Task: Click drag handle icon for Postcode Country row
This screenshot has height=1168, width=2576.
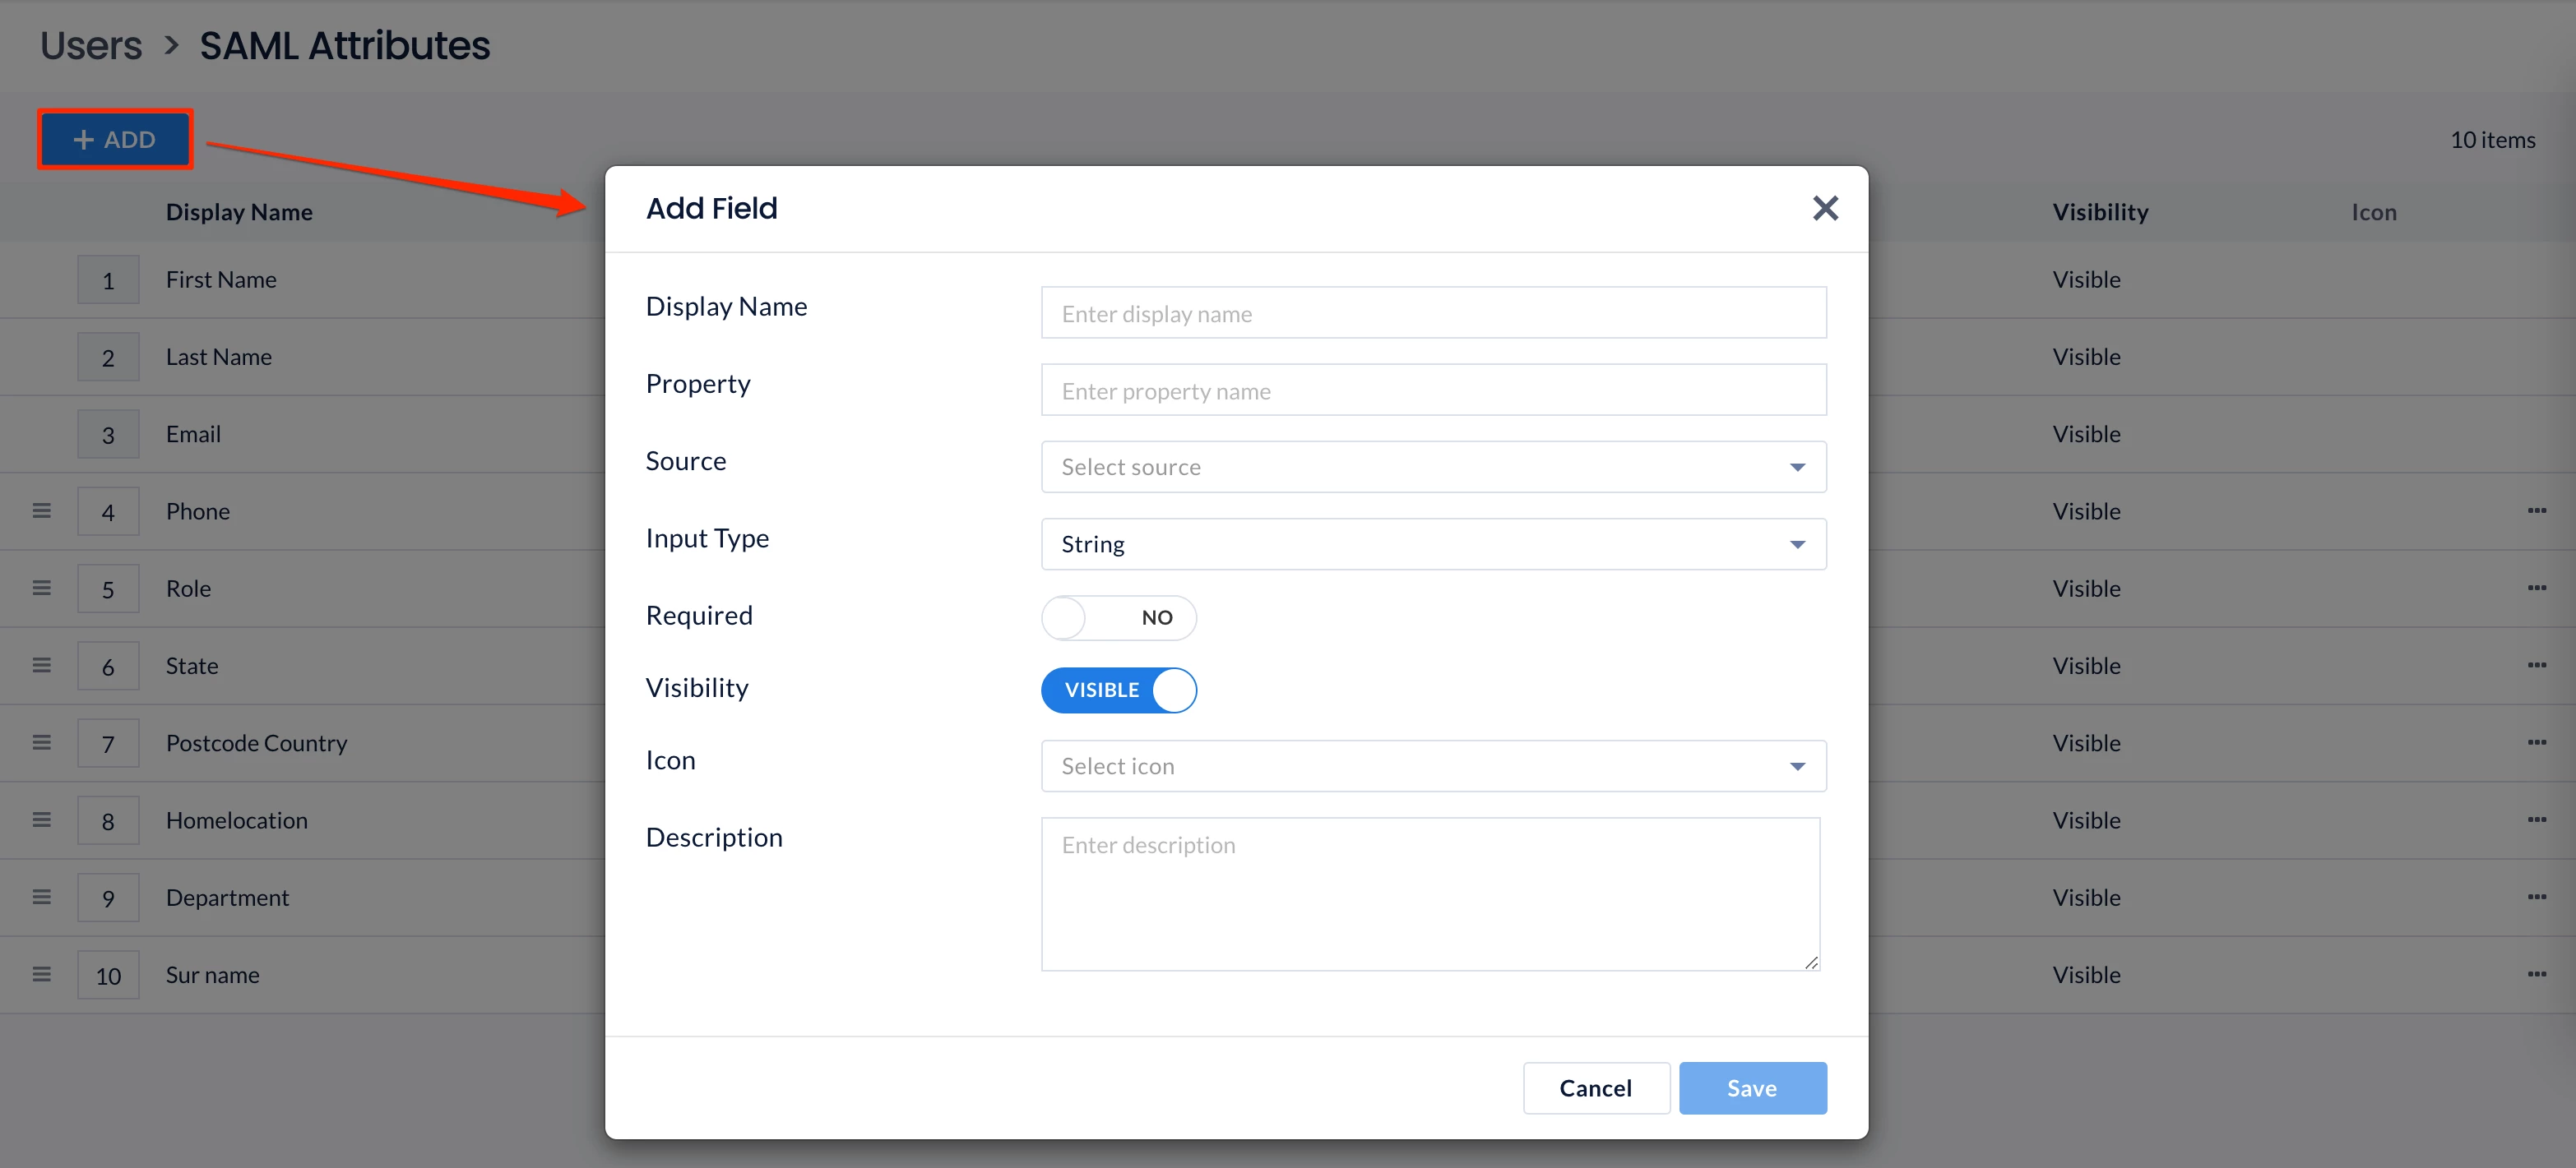Action: 41,742
